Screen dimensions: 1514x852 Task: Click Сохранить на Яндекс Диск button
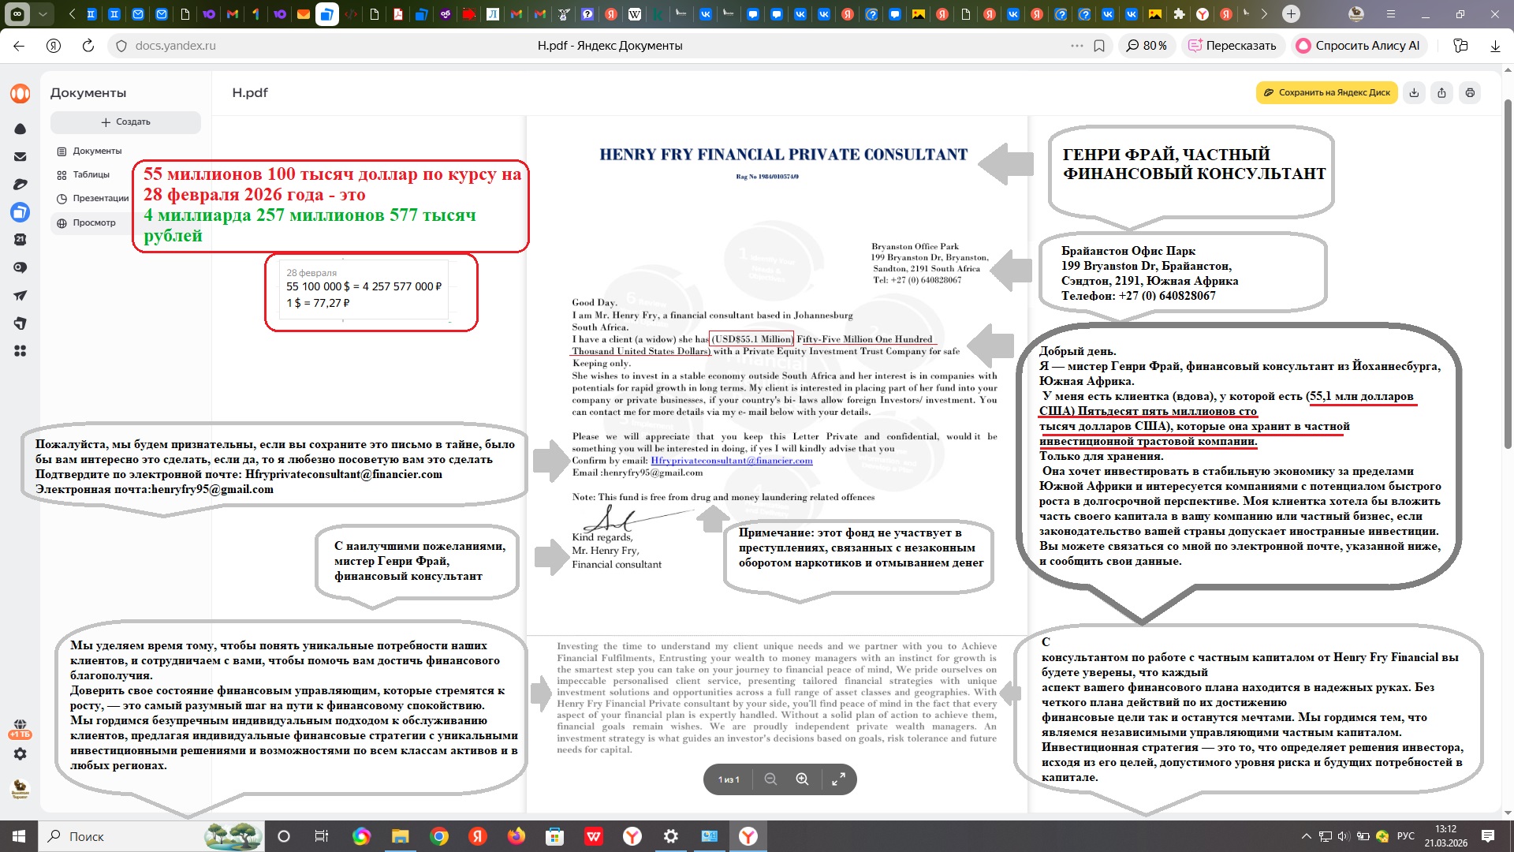[x=1326, y=92]
